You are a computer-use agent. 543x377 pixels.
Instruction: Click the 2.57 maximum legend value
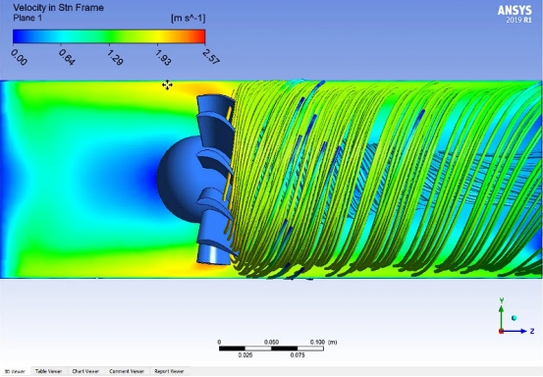point(210,57)
